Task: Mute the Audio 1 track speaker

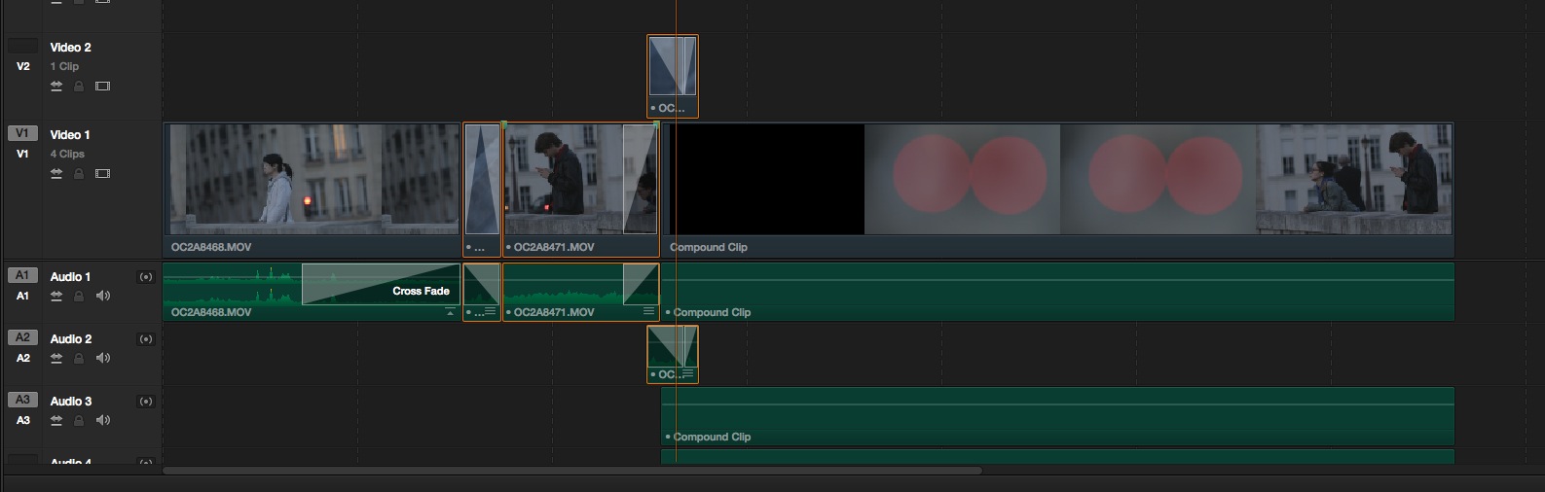Action: tap(103, 296)
